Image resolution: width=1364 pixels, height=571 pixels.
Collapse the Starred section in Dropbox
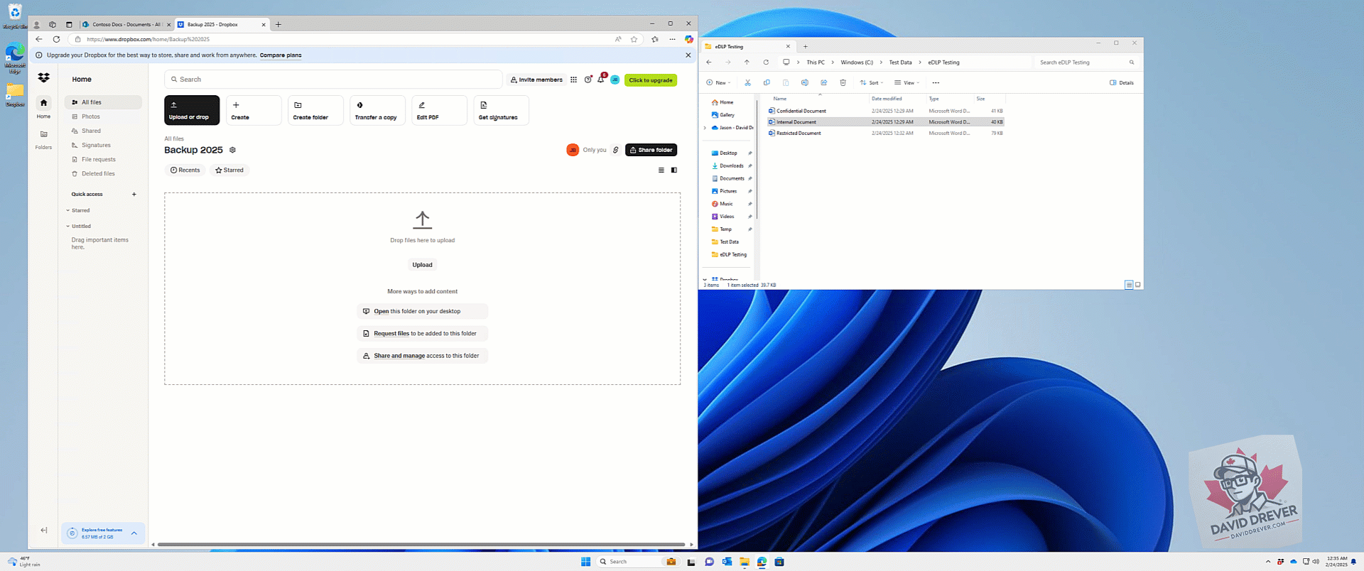click(x=68, y=210)
